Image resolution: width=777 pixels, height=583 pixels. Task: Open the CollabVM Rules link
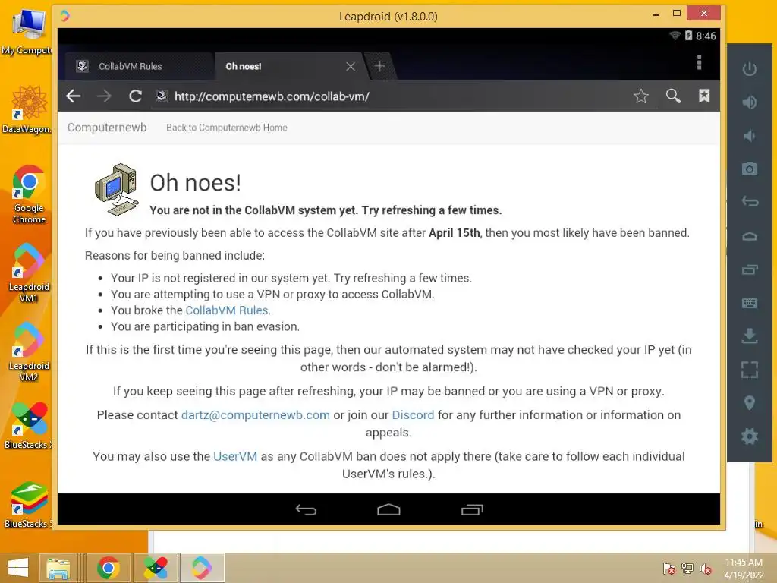227,310
